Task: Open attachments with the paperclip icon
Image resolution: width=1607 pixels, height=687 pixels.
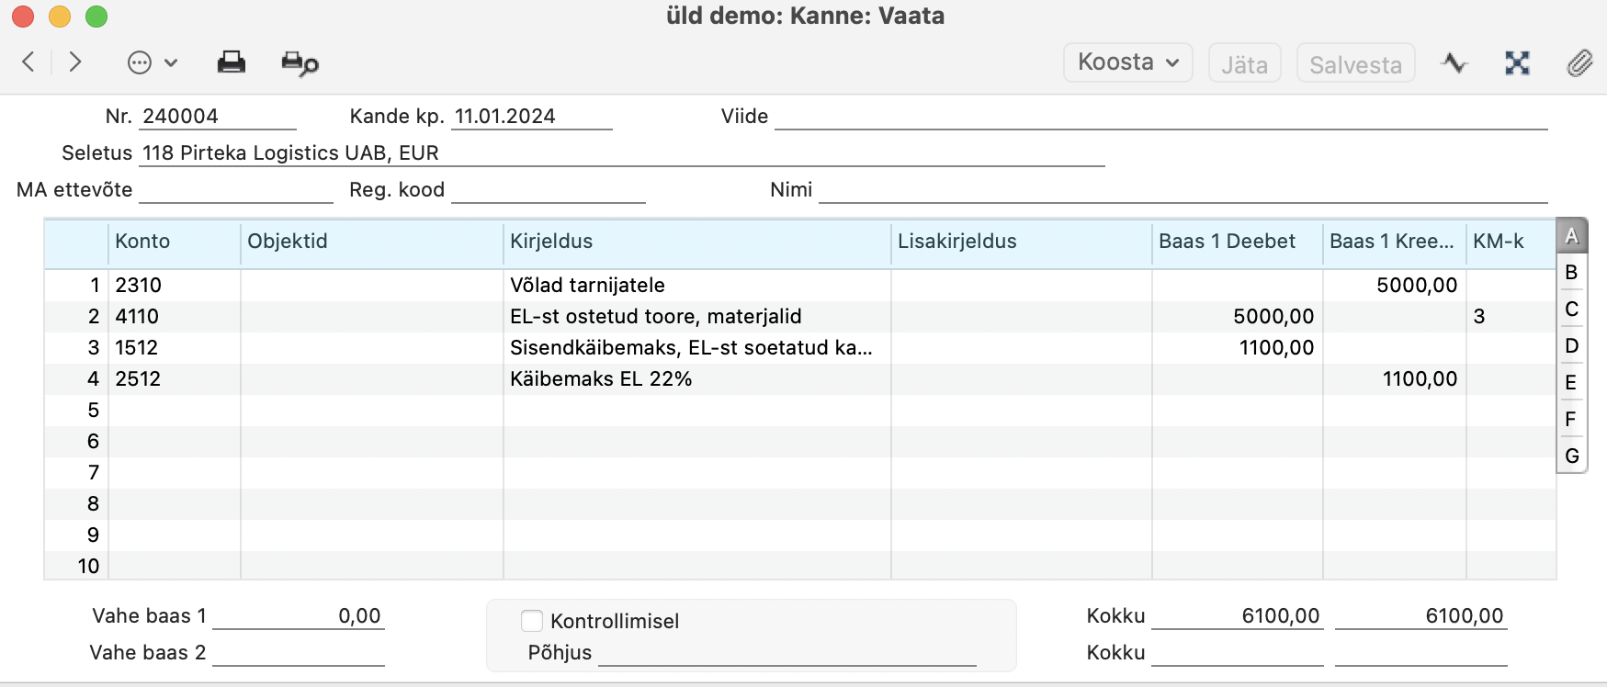Action: pyautogui.click(x=1579, y=62)
